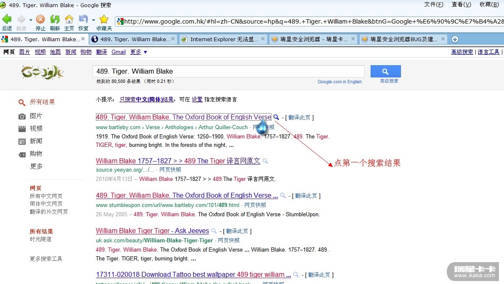Click the green Refresh button
The height and width of the screenshot is (284, 504).
pyautogui.click(x=55, y=19)
